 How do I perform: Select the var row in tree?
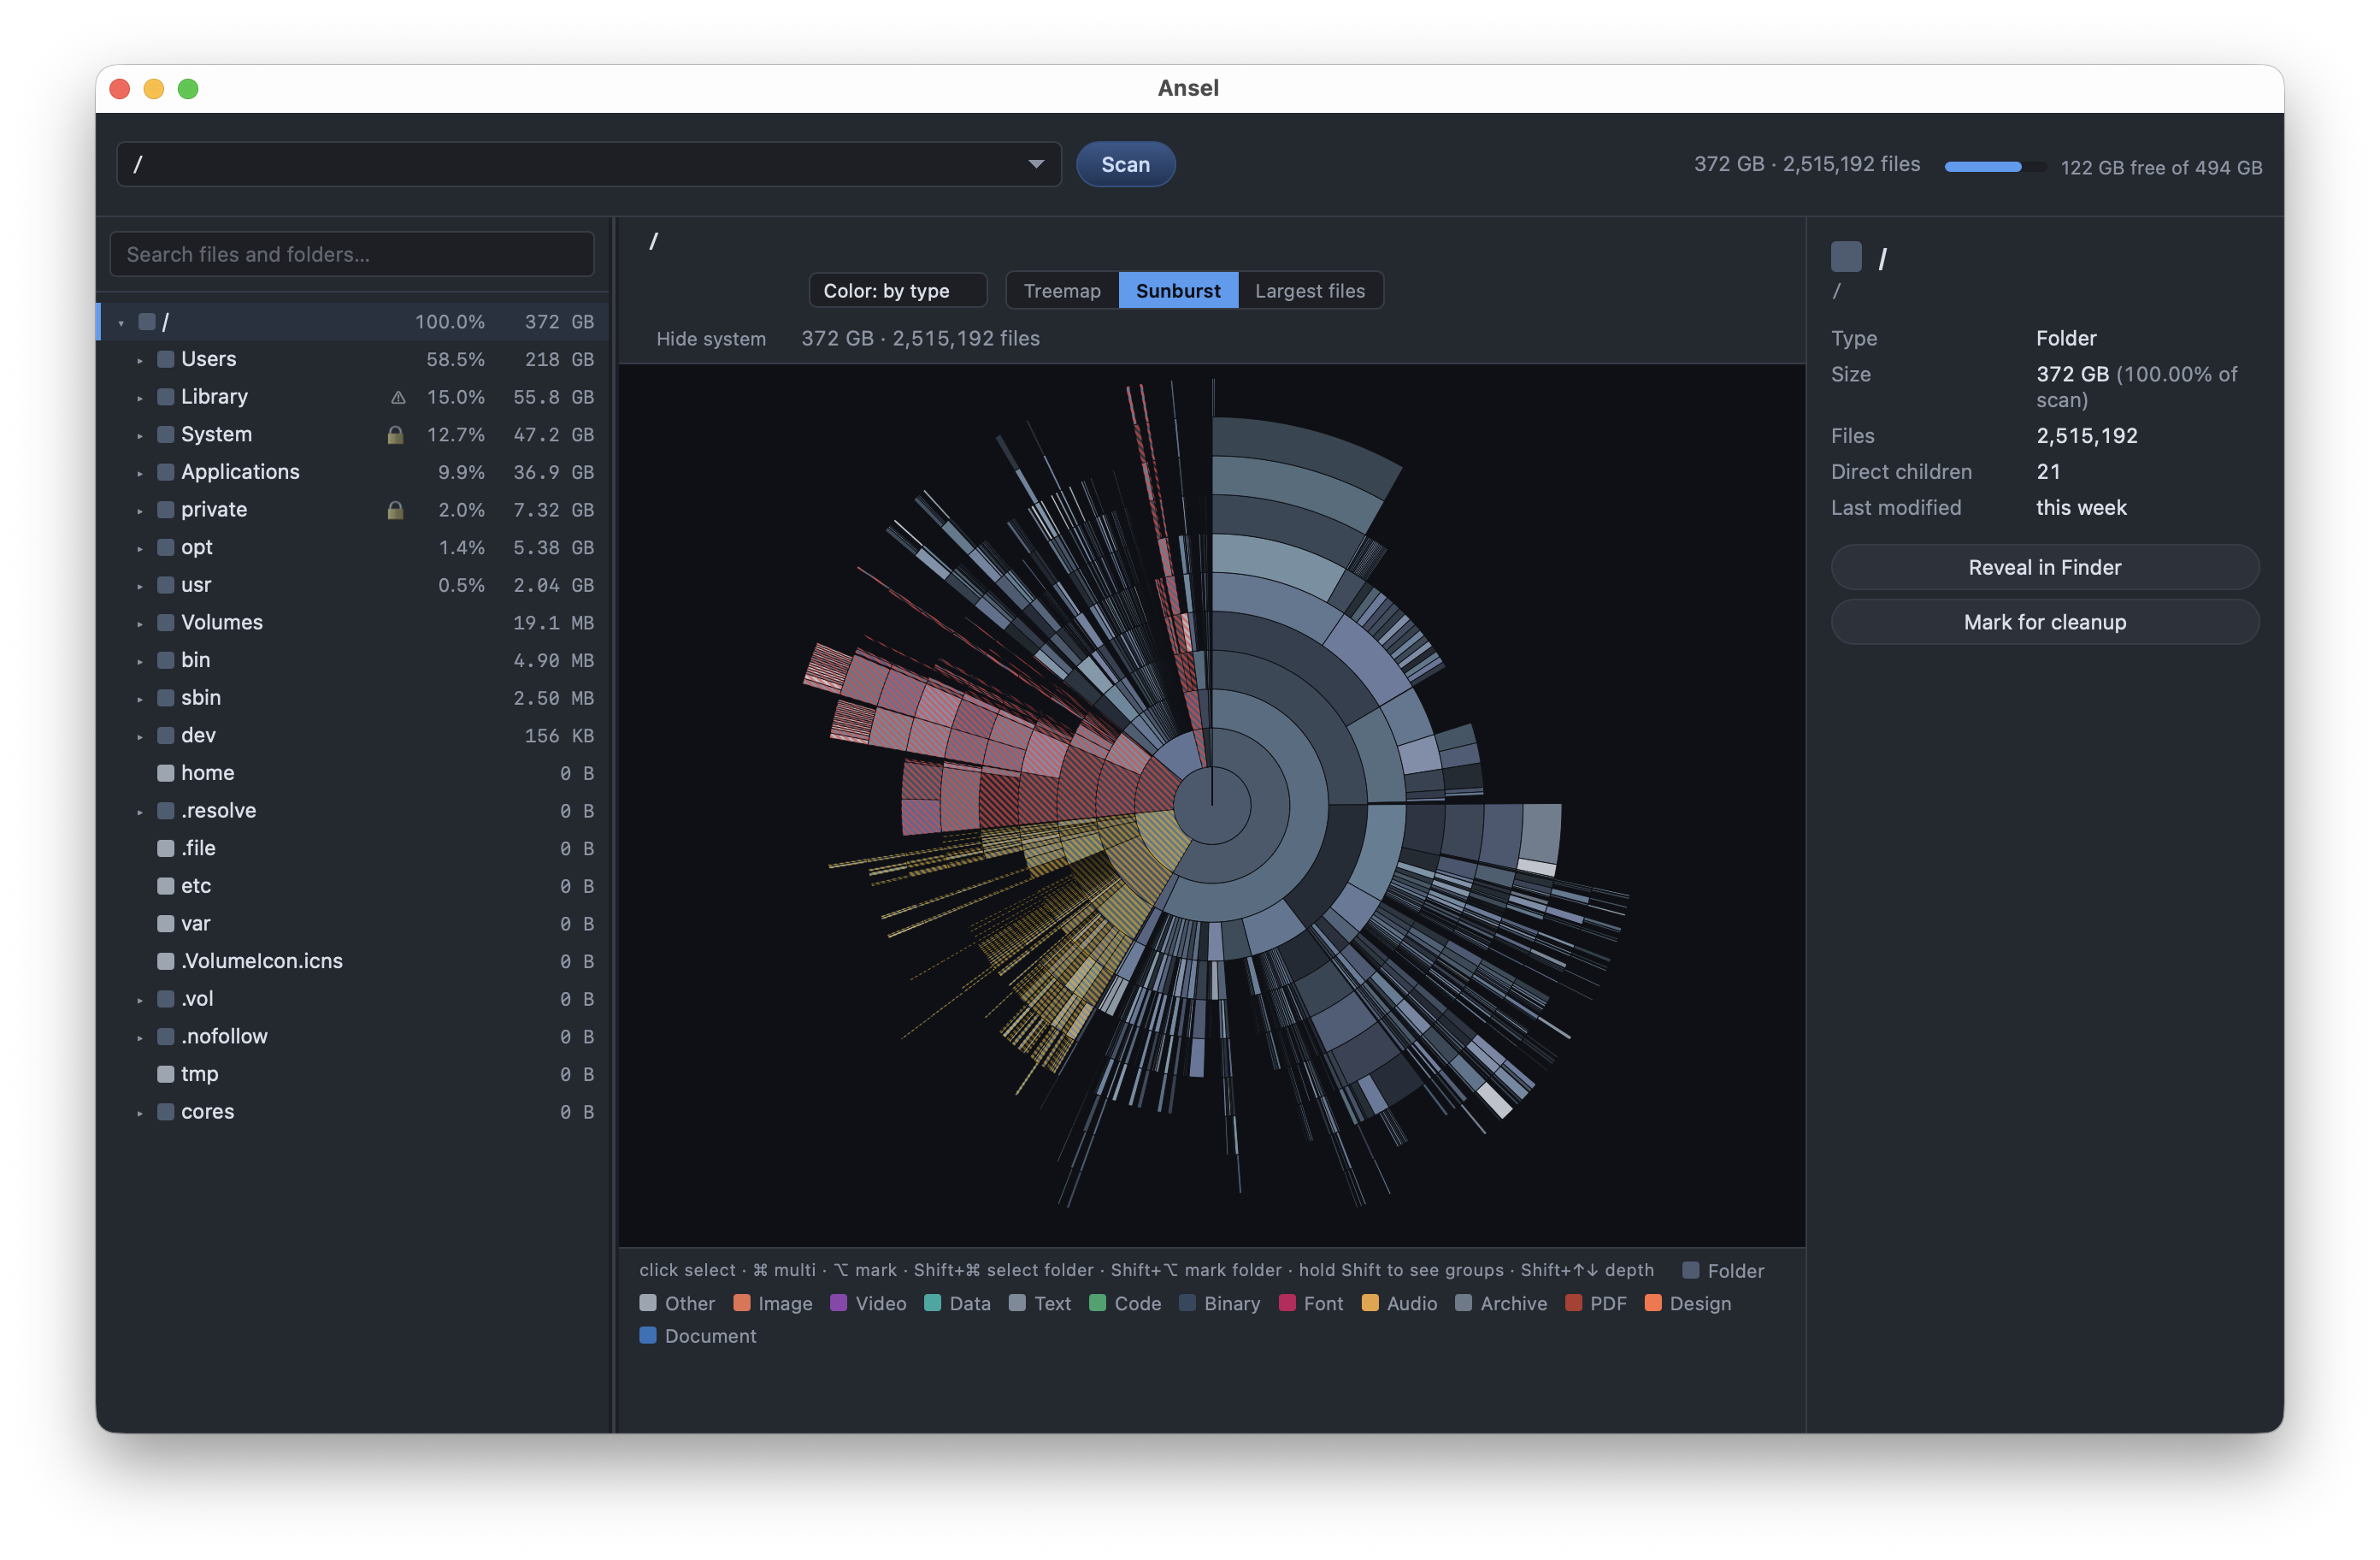[353, 924]
